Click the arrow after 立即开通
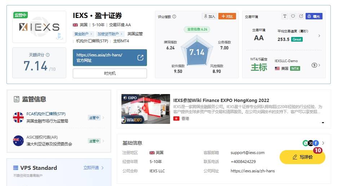The image size is (338, 186). click(x=102, y=168)
